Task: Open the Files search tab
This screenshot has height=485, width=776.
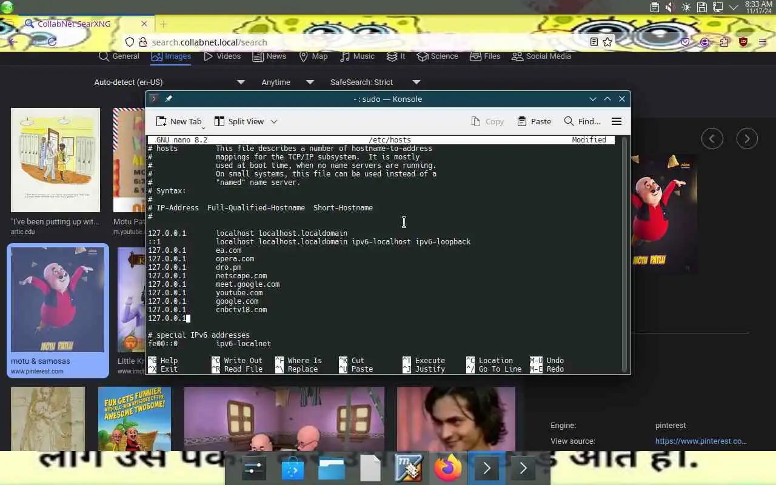Action: click(485, 56)
